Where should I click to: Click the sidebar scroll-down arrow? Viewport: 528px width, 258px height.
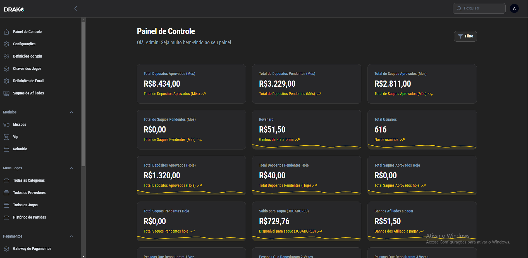point(83,256)
